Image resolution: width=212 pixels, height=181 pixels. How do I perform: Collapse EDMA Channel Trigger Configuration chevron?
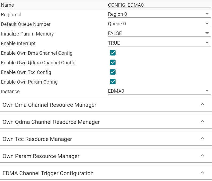[202, 173]
